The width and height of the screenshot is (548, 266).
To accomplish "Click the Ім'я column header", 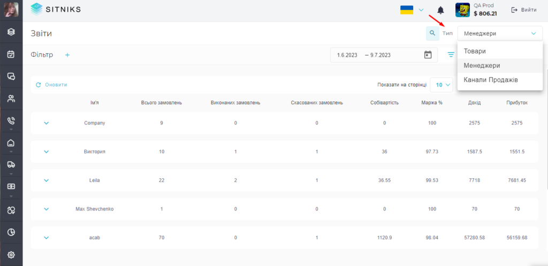I will pos(95,103).
